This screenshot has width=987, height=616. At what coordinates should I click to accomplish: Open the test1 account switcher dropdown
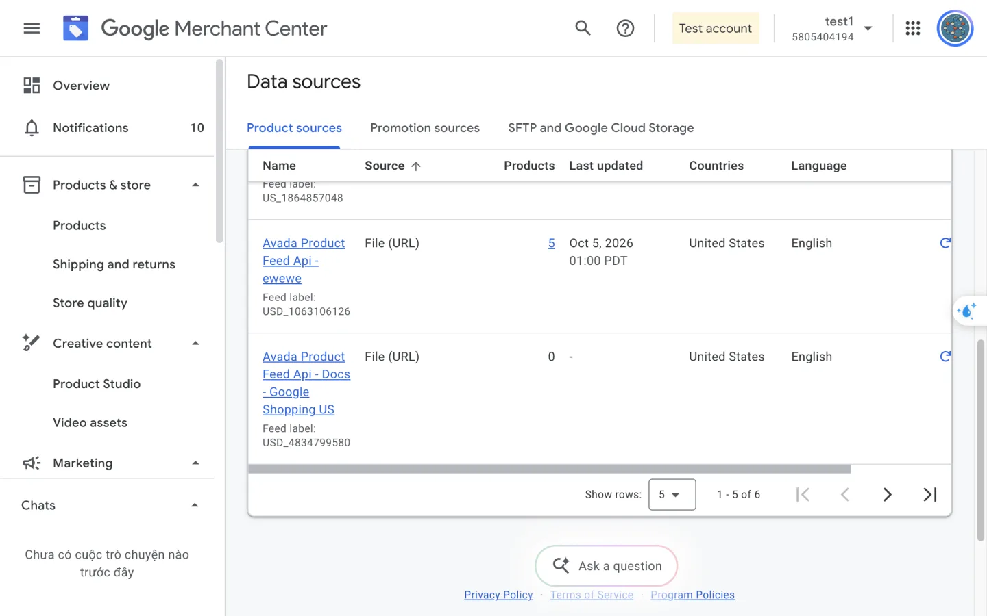(868, 29)
